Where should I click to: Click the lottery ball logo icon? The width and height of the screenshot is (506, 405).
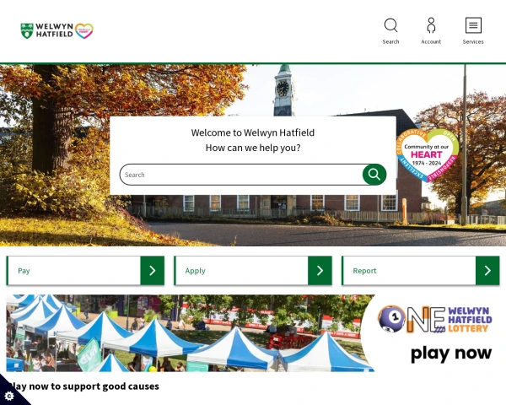point(392,319)
